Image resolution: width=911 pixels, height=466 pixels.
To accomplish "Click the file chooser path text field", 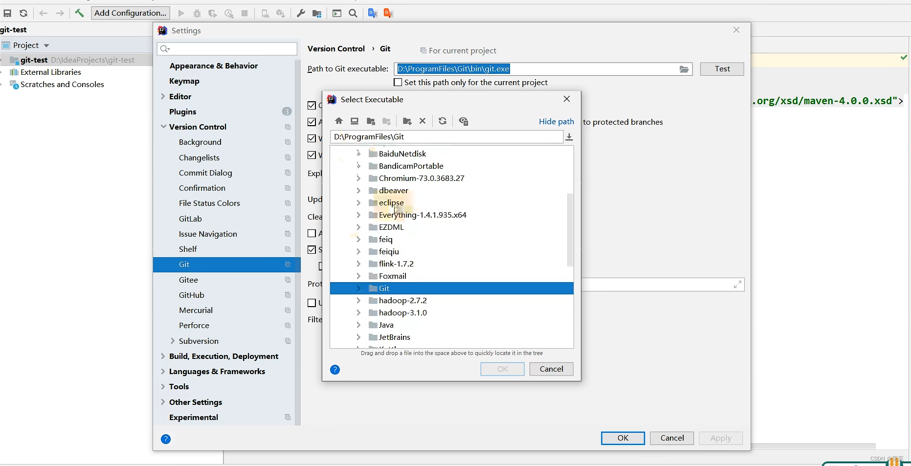I will coord(446,137).
